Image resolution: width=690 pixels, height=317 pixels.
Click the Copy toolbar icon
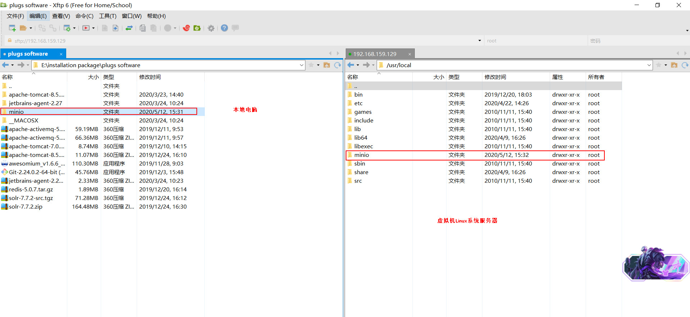point(143,28)
